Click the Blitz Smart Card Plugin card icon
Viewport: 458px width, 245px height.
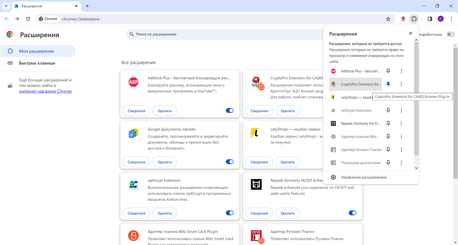pyautogui.click(x=134, y=236)
